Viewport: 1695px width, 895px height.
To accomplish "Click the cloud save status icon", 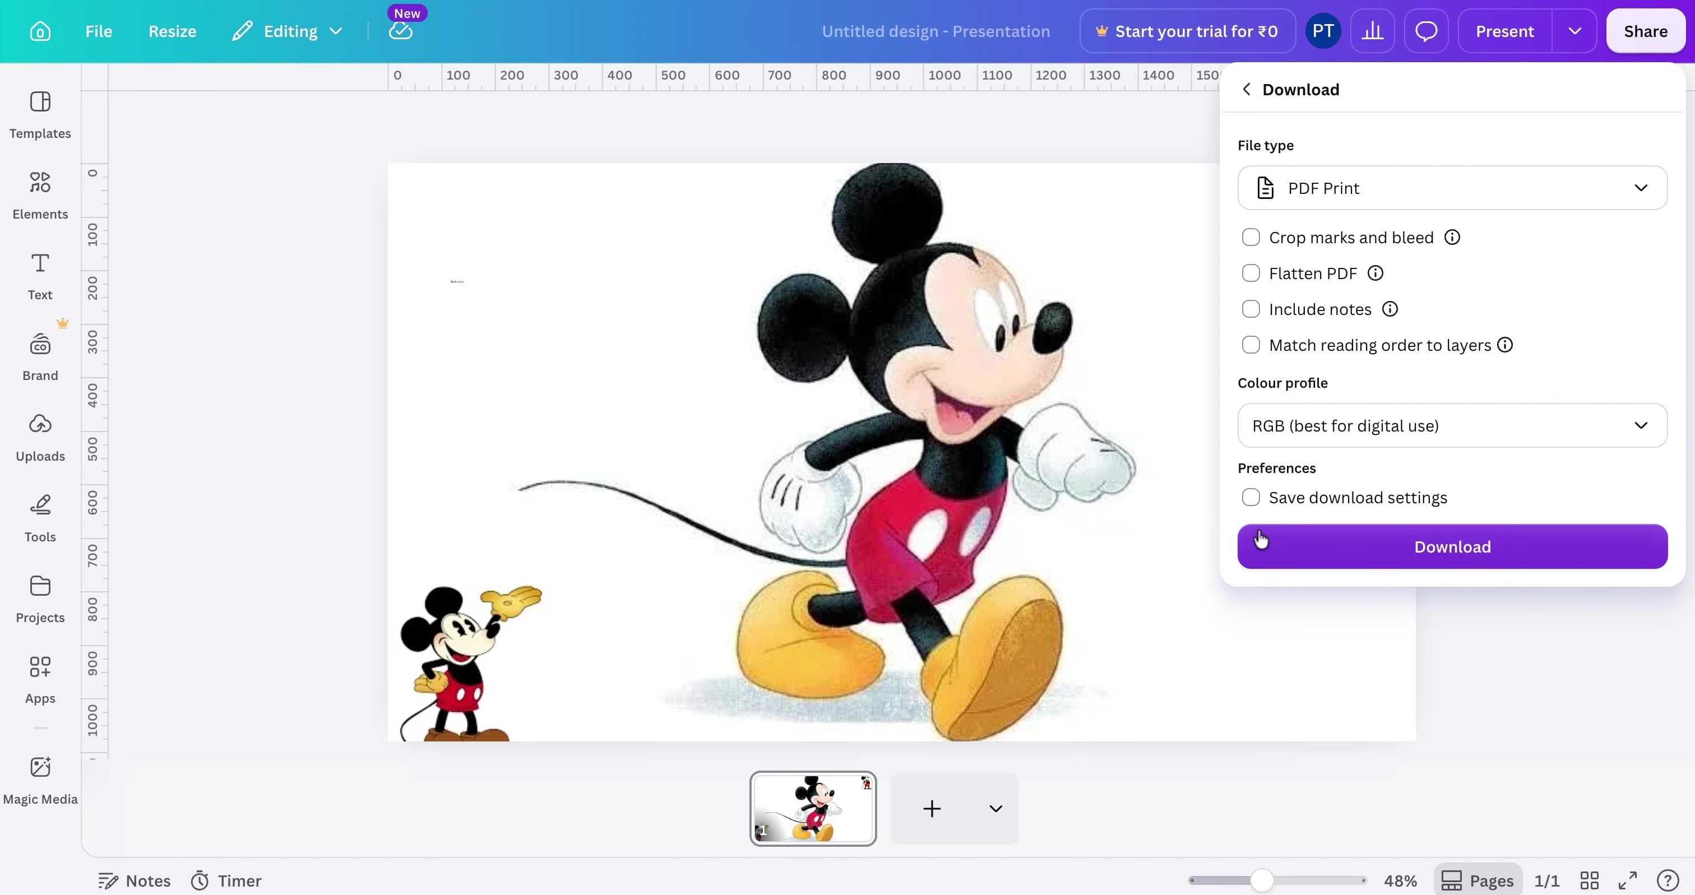I will pyautogui.click(x=400, y=31).
